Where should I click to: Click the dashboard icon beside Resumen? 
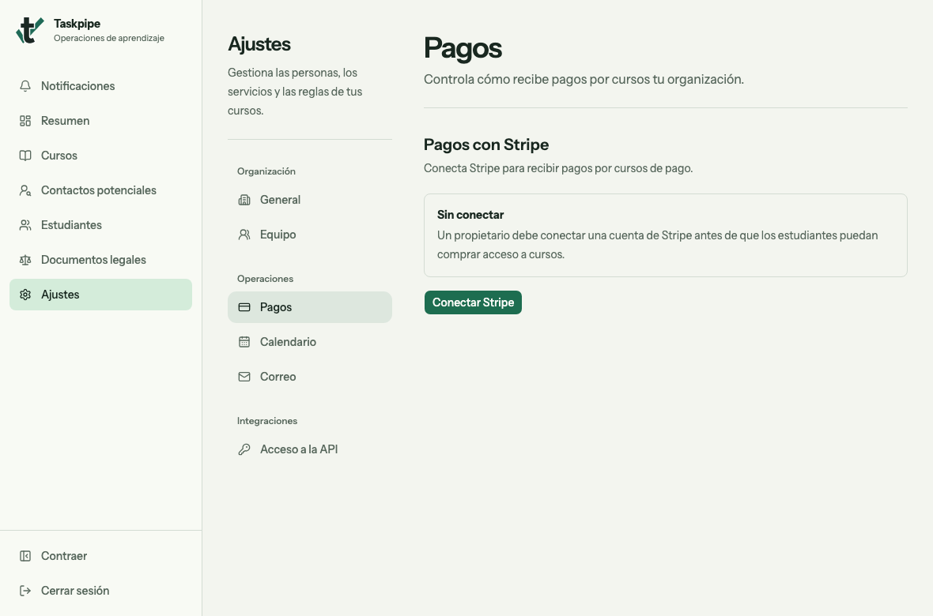click(x=25, y=121)
